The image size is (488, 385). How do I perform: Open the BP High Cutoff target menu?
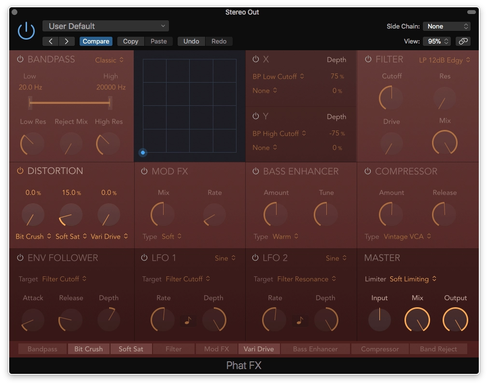(x=279, y=133)
